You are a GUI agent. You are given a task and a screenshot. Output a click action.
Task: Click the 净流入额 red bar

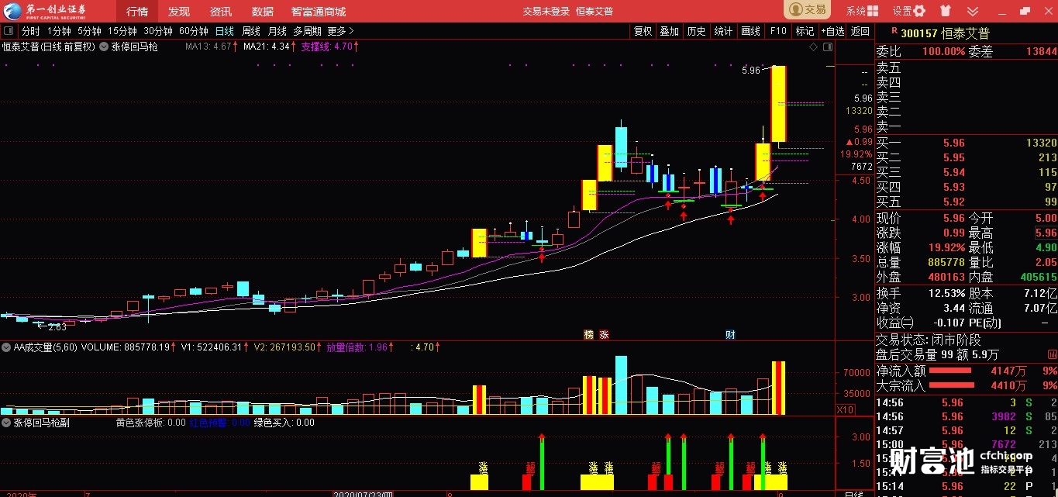950,370
